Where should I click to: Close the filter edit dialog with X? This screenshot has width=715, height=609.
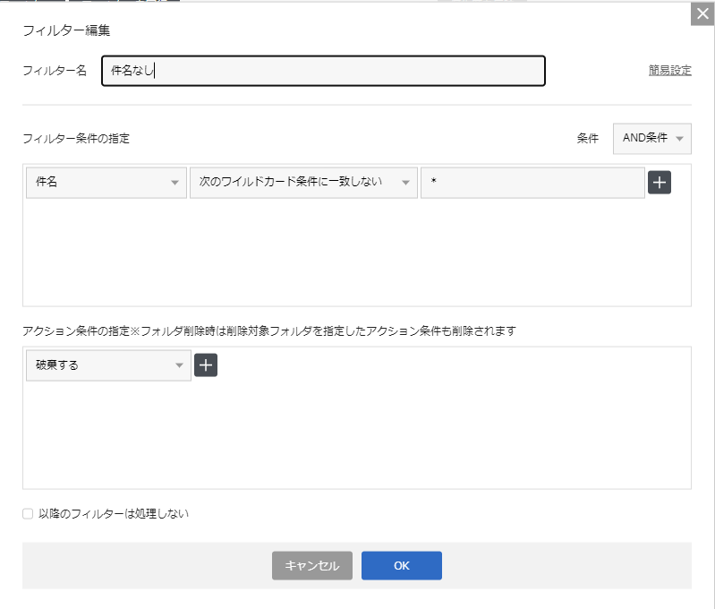702,15
